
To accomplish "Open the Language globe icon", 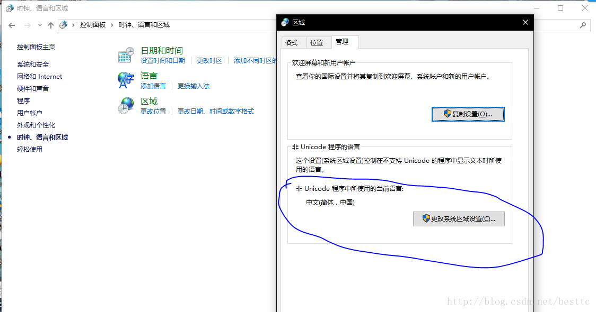I will tap(126, 80).
